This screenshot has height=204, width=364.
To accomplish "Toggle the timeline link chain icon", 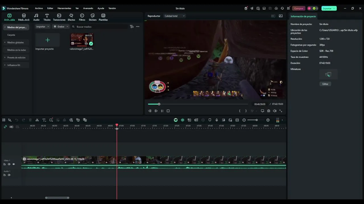I will click(x=5, y=127).
